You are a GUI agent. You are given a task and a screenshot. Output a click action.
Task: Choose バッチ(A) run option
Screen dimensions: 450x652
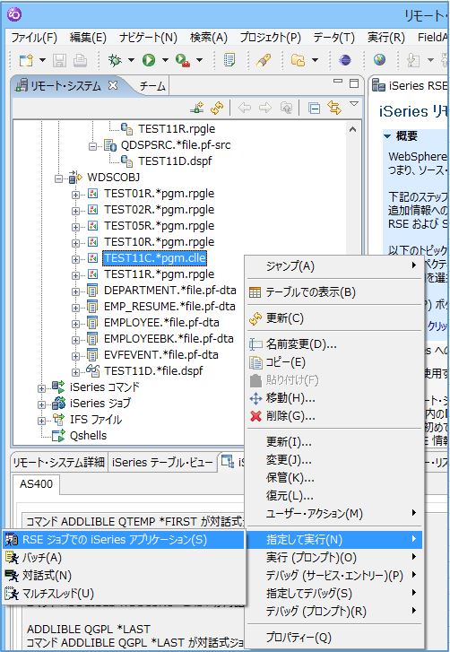[x=124, y=558]
